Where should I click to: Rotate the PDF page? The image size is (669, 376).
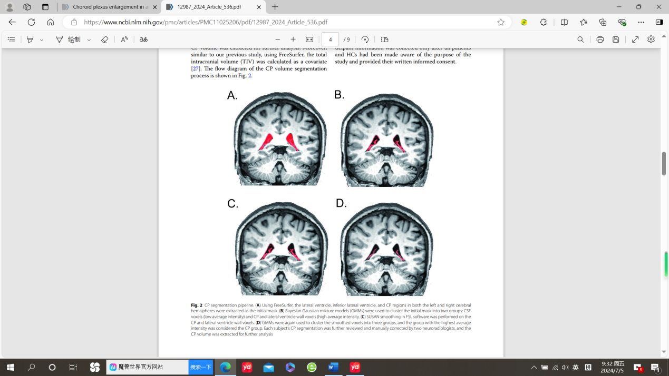click(x=365, y=39)
